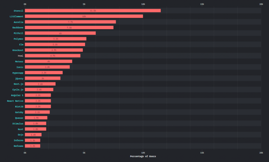Screen dimensions: 269x162
Task: Click the Ionic label on the left axis
Action: [20, 67]
